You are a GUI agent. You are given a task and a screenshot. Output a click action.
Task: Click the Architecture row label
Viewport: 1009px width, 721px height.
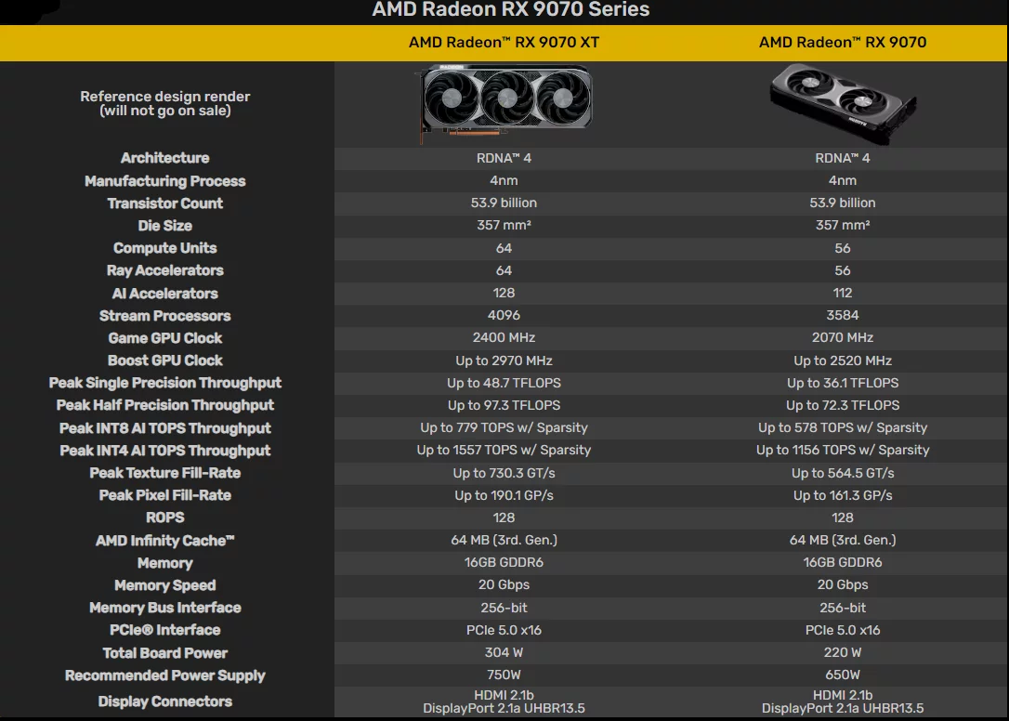[x=164, y=158]
